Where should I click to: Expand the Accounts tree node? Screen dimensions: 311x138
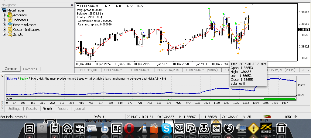pyautogui.click(x=4, y=15)
